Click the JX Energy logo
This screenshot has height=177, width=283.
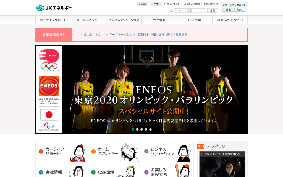coord(54,8)
